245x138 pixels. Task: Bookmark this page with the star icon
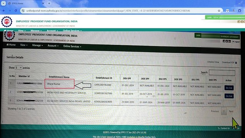(219, 11)
